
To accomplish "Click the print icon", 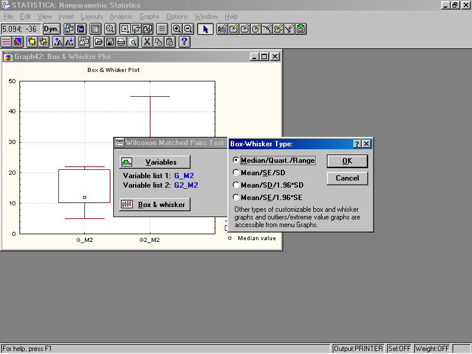I will point(122,42).
